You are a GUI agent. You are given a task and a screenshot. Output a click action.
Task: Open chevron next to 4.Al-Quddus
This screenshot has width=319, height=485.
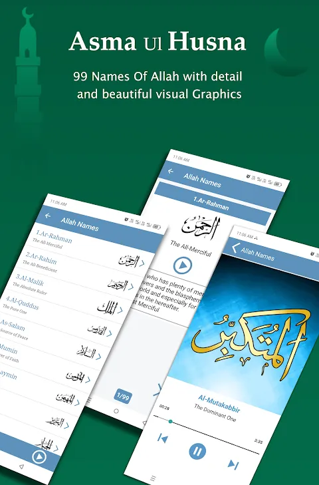[x=110, y=333]
